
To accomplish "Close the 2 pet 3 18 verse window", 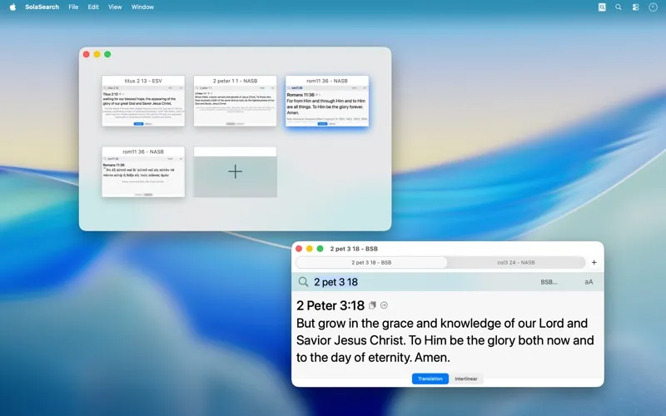I will (x=299, y=249).
